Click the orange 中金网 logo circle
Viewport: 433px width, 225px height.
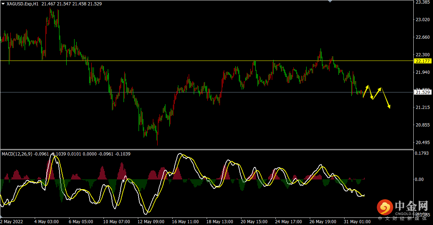coord(385,207)
